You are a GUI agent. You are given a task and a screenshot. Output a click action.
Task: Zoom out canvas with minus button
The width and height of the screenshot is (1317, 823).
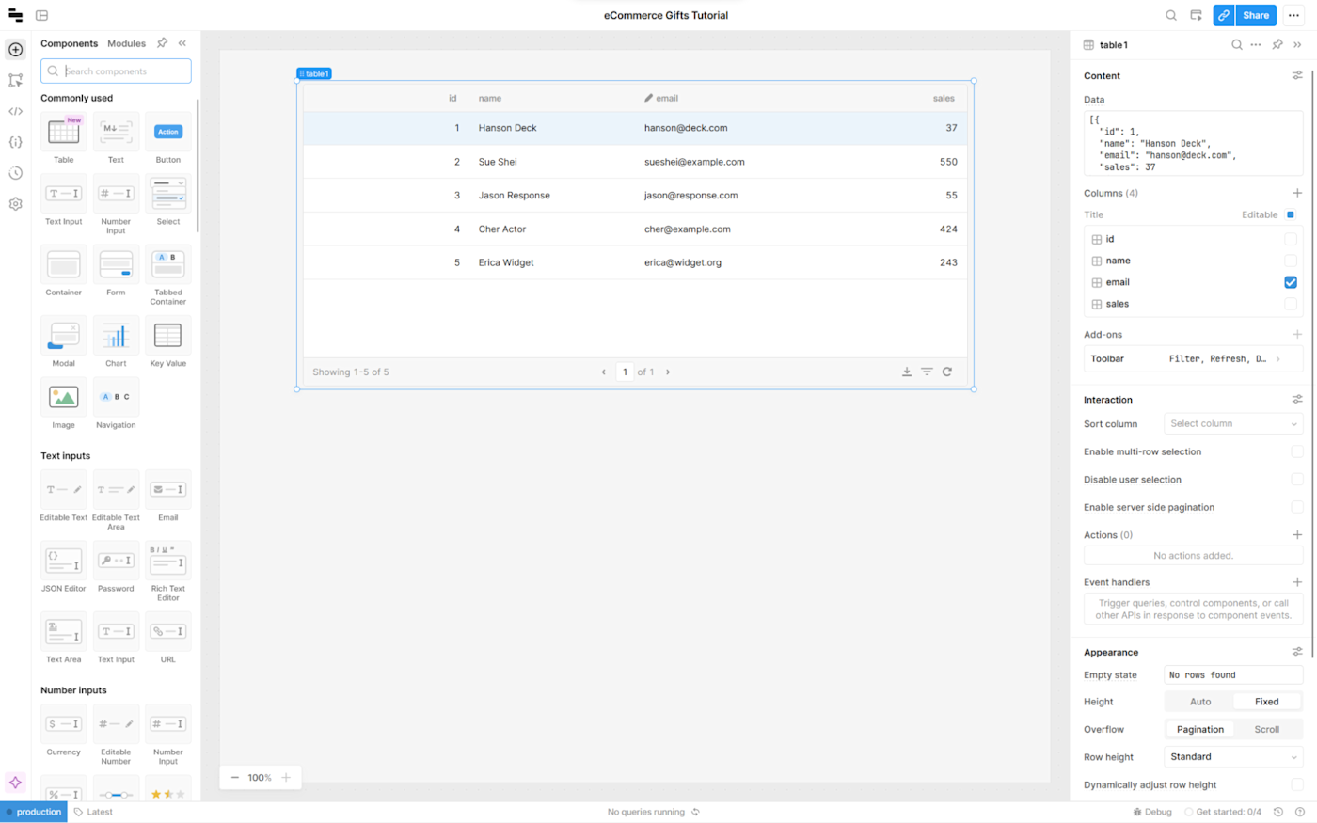tap(235, 778)
